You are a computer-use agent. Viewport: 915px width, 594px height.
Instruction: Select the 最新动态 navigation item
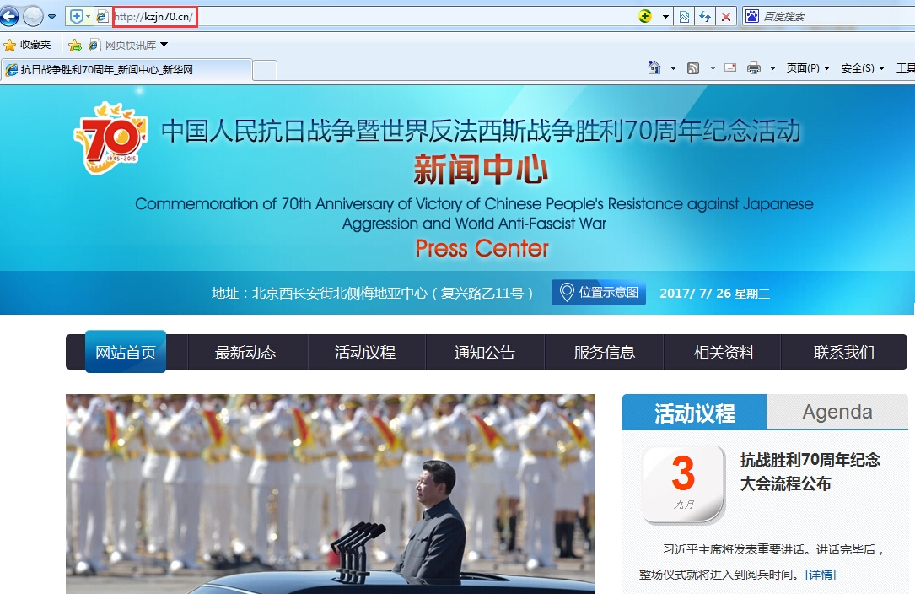tap(245, 353)
